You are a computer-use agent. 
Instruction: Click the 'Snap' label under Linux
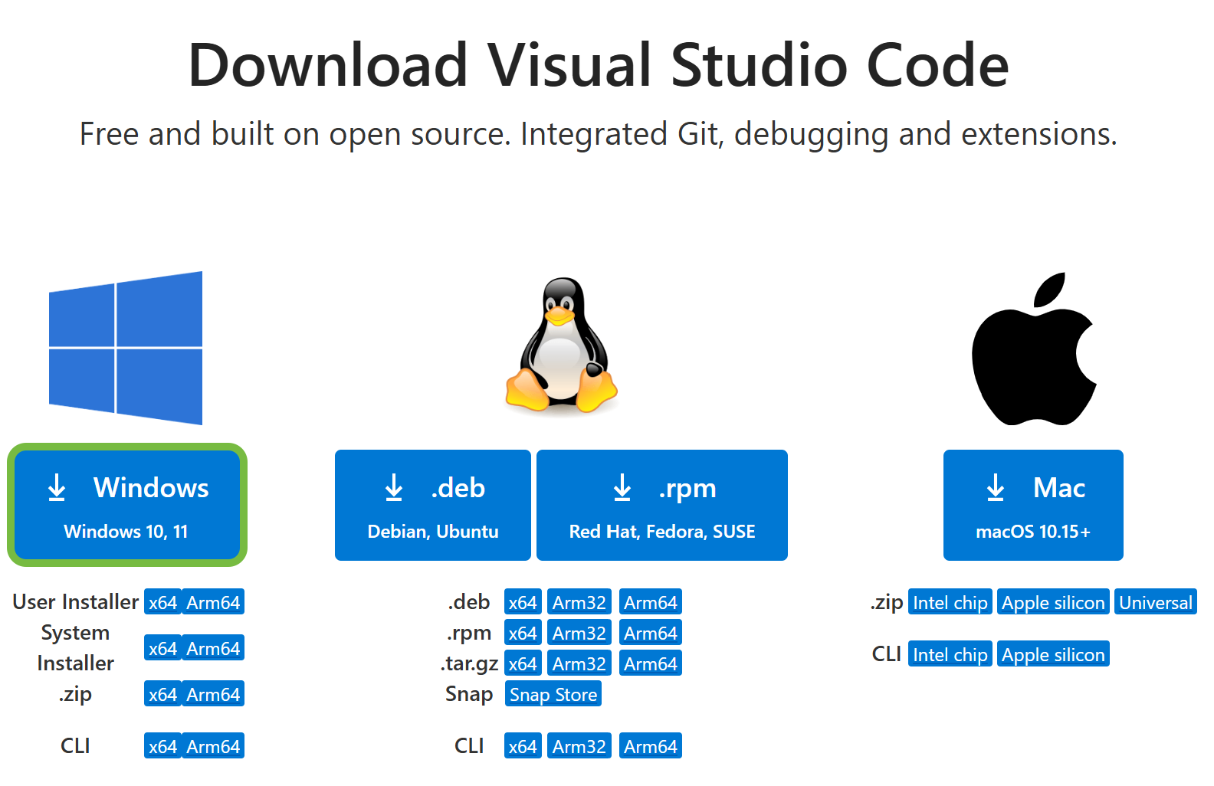469,694
